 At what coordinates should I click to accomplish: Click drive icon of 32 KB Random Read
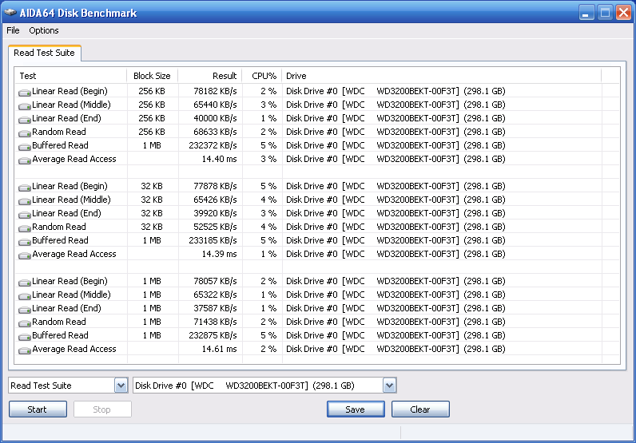point(25,228)
